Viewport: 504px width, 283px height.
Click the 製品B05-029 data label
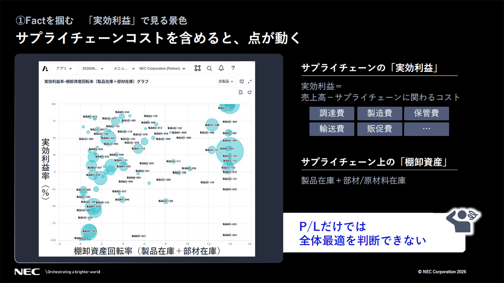click(x=146, y=163)
